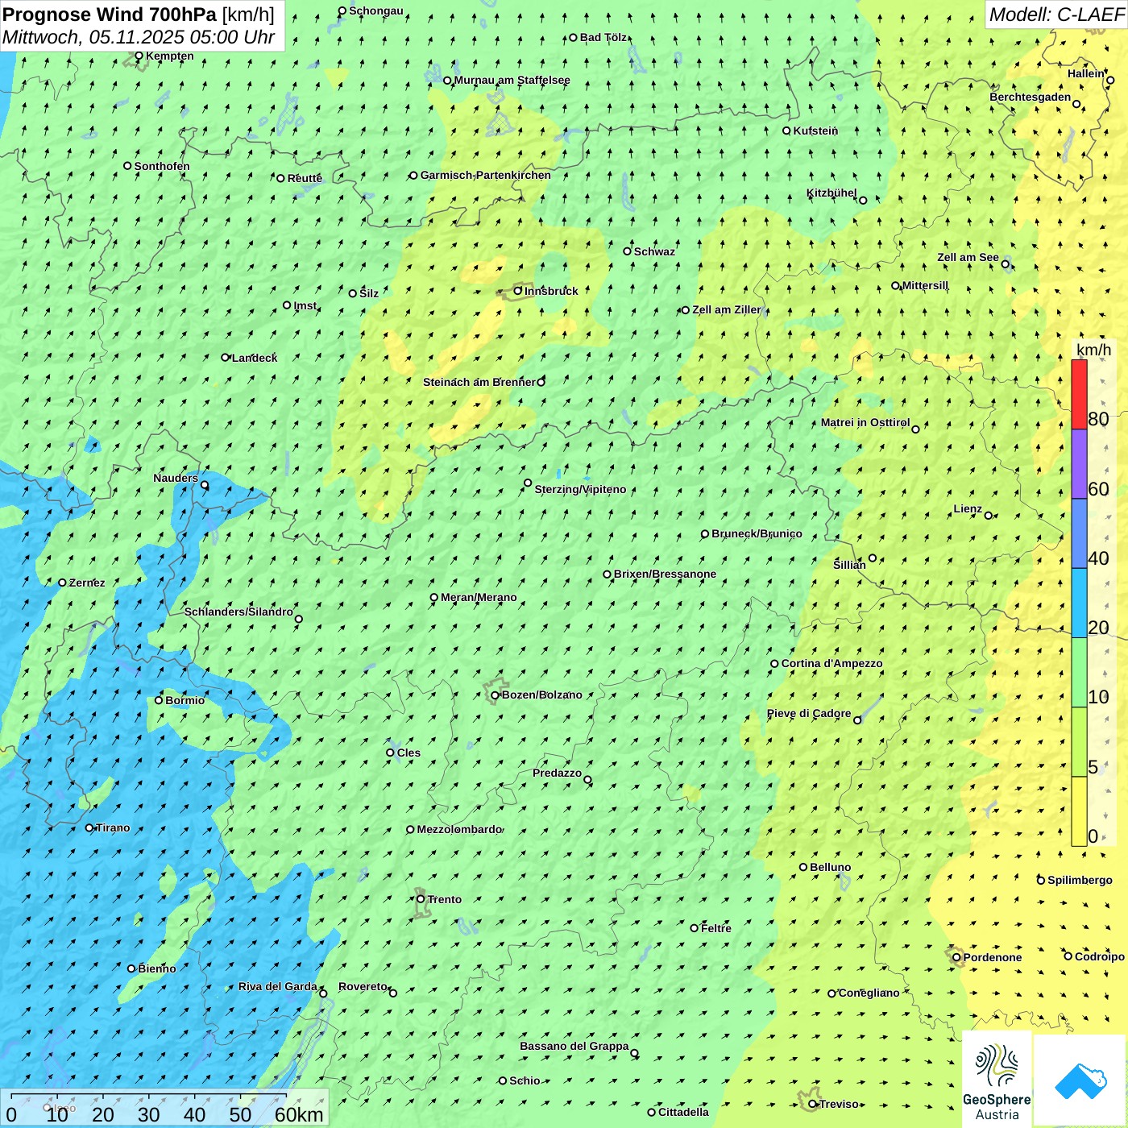Click the Kempten town marker
The height and width of the screenshot is (1128, 1128).
139,56
